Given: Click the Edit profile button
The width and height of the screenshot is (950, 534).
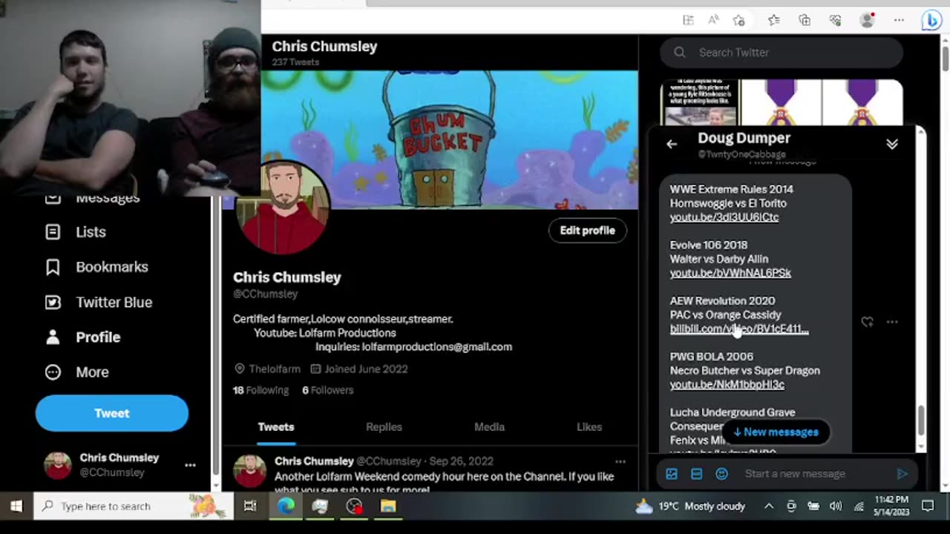Looking at the screenshot, I should 587,231.
